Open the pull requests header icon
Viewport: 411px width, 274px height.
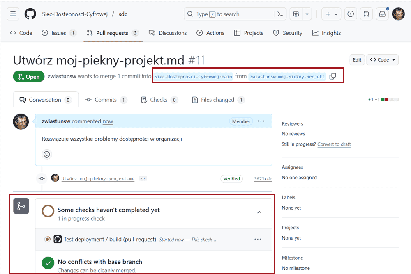366,14
